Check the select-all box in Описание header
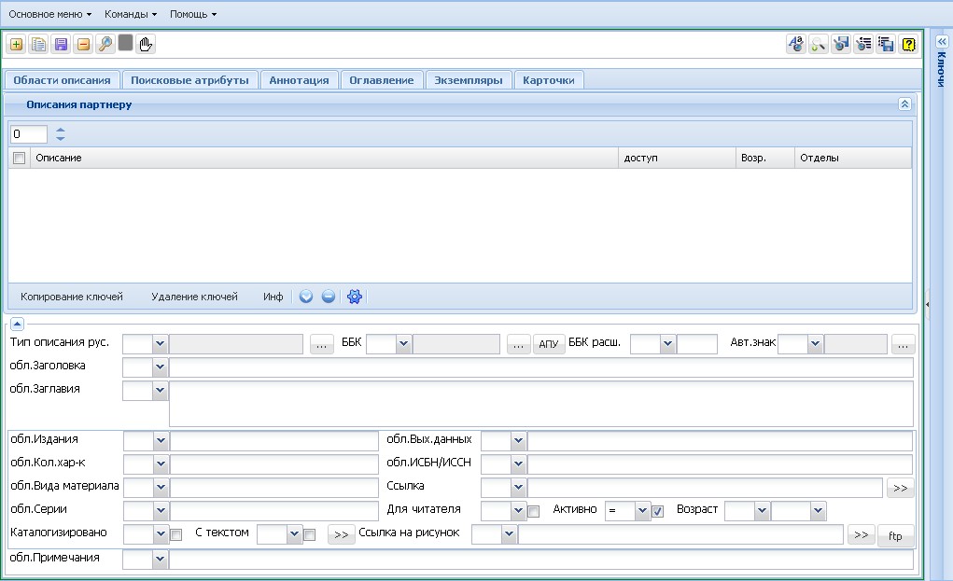The height and width of the screenshot is (581, 953). [x=19, y=158]
